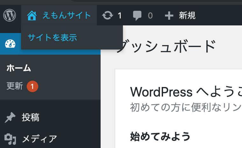The height and width of the screenshot is (148, 242).
Task: Select サイトを表示 from the dropdown
Action: tap(52, 37)
